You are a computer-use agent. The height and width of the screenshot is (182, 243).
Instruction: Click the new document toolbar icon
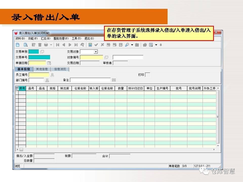18,45
